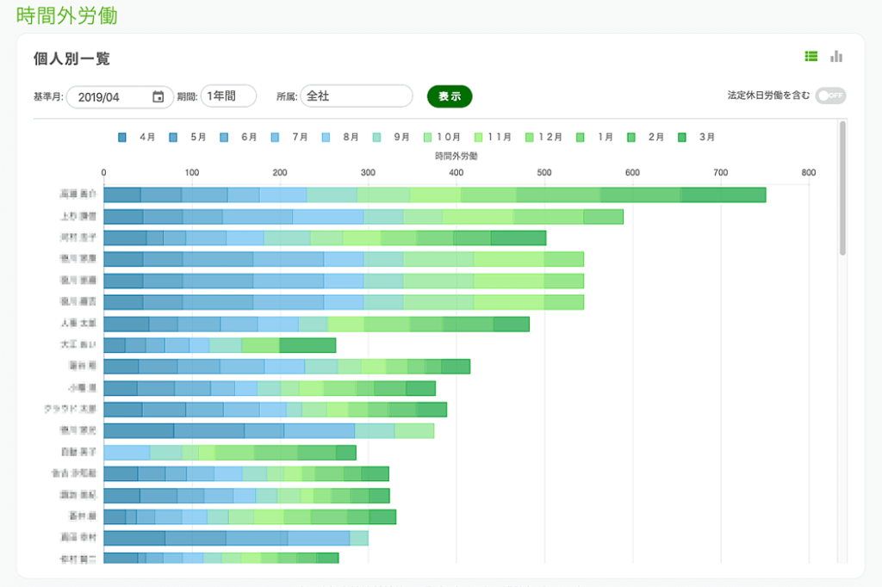Click the 6月 legend color swatch
This screenshot has height=587, width=882.
tap(224, 138)
